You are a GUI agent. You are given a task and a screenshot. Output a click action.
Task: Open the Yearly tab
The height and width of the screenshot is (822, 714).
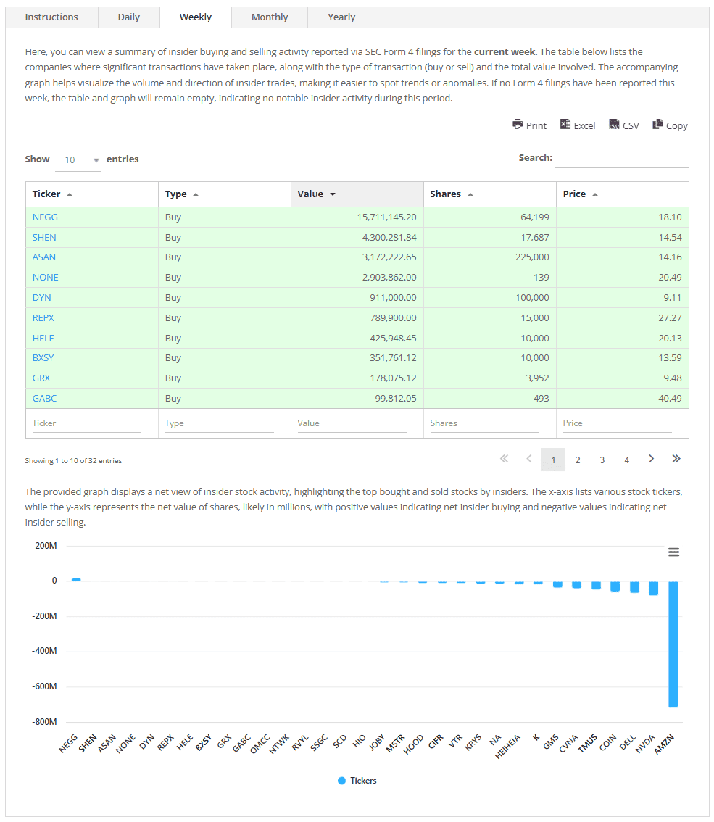pos(341,17)
